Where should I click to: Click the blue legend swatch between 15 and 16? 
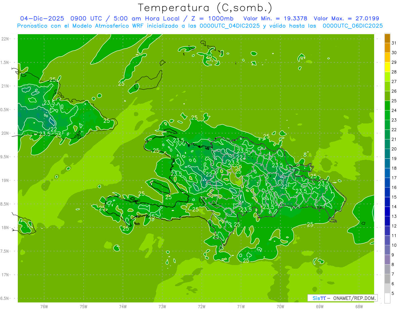tap(387, 192)
